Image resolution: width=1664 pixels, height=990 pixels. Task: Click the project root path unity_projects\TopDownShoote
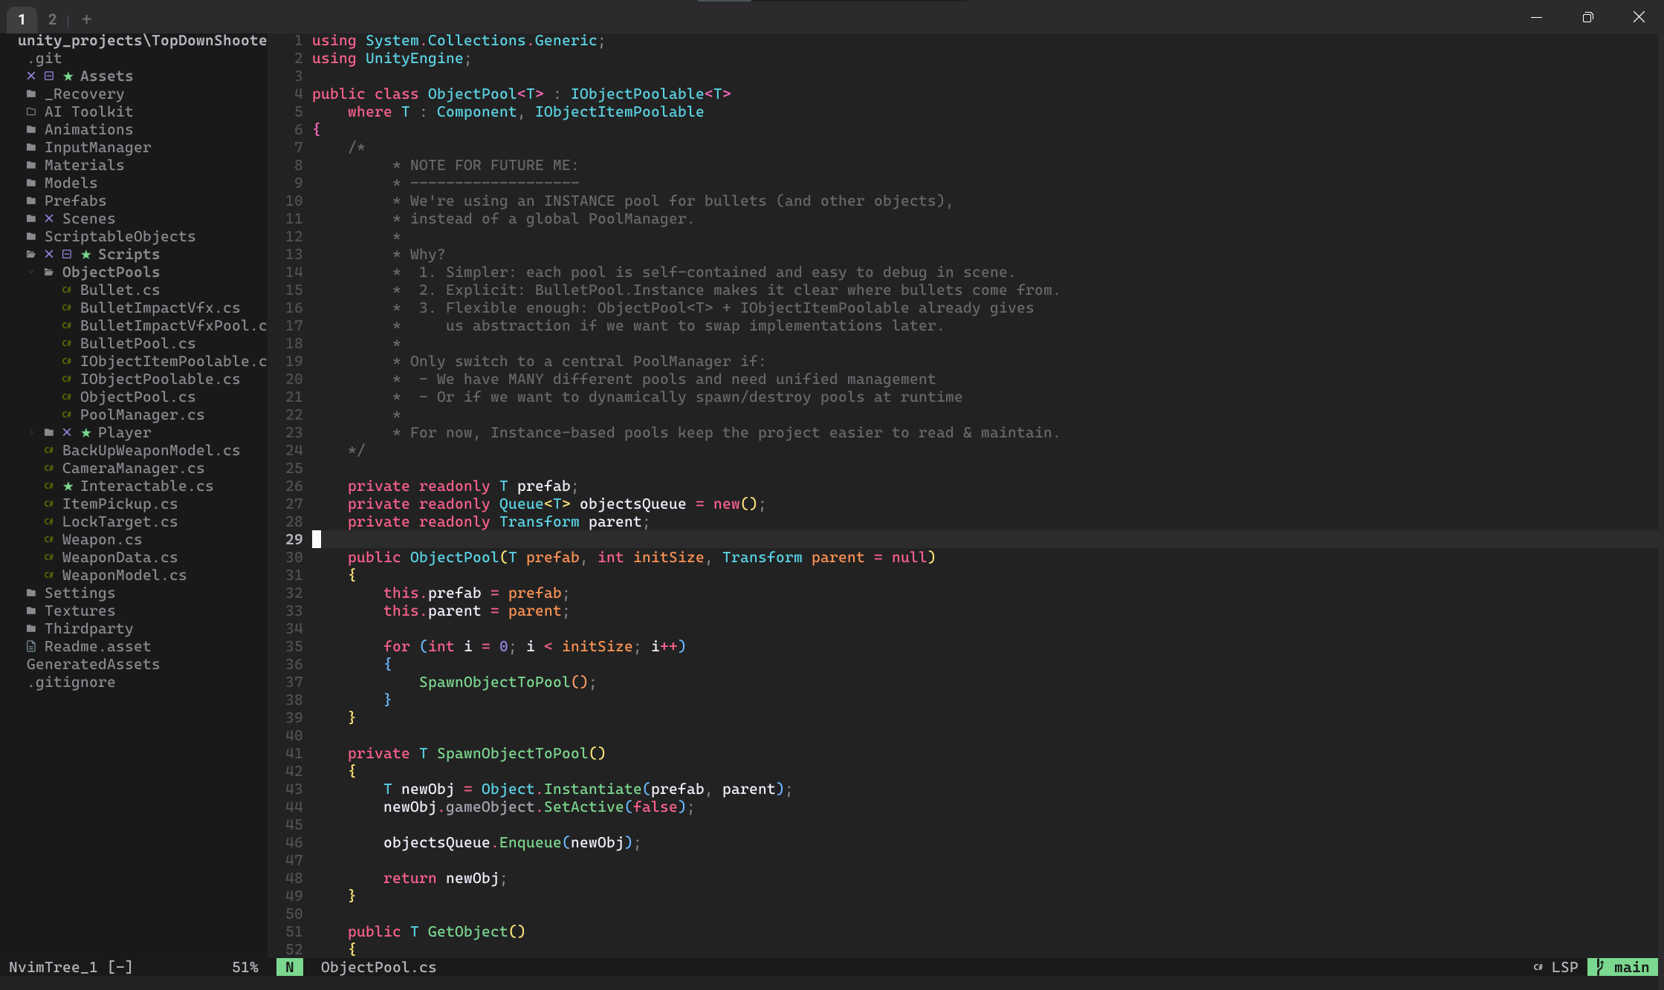point(142,41)
